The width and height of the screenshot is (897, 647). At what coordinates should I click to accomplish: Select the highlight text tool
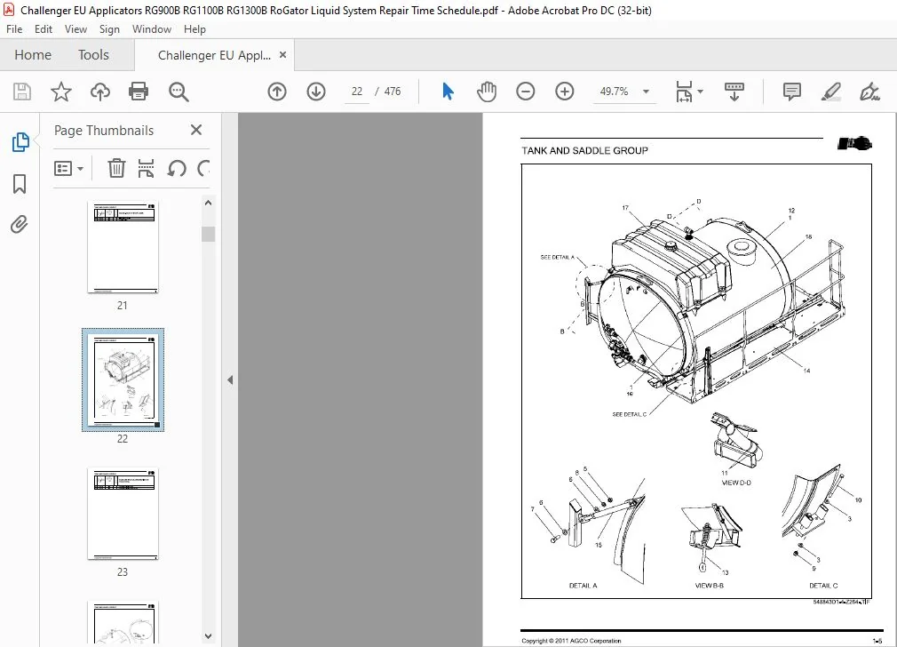point(830,92)
